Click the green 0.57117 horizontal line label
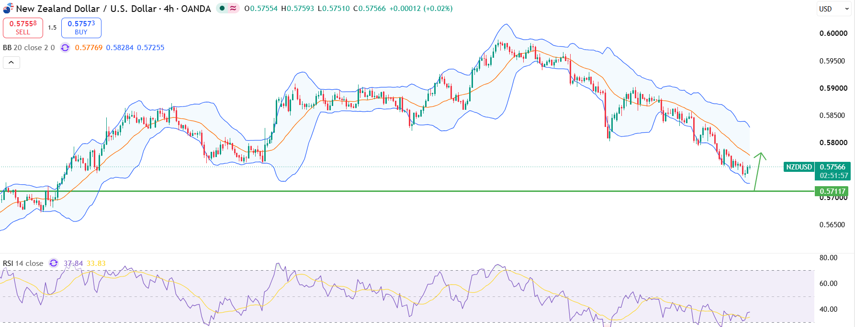Screen dimensions: 855x327 tap(832, 191)
